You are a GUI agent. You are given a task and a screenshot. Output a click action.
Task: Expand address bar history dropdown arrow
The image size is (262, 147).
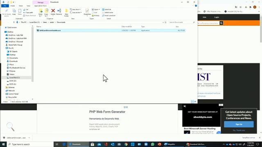point(163,22)
